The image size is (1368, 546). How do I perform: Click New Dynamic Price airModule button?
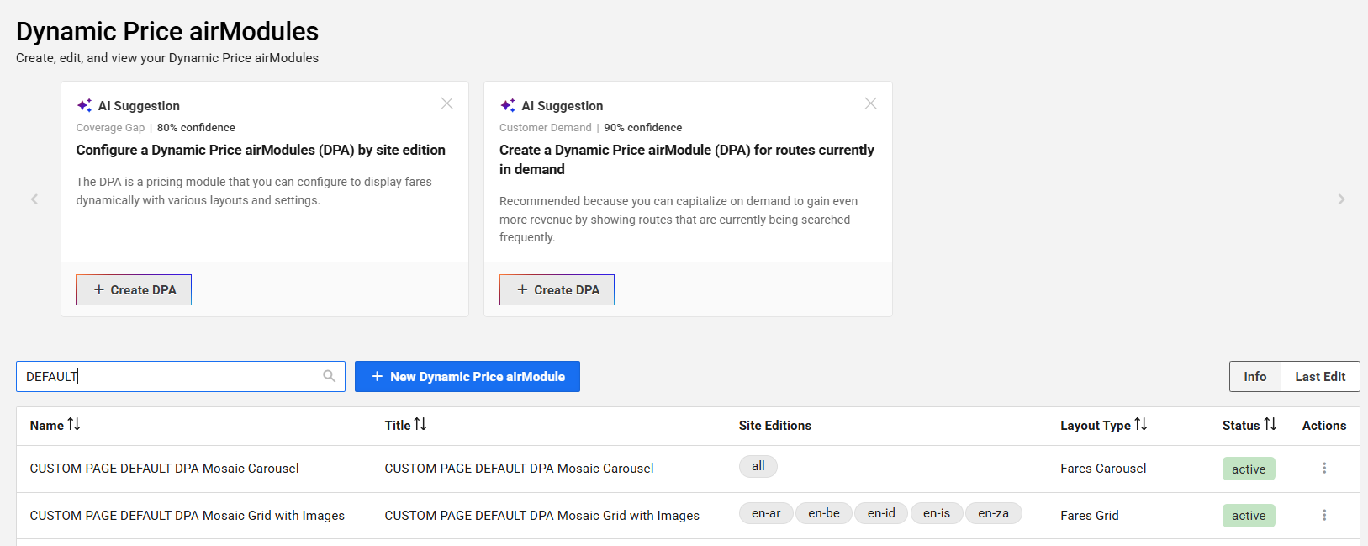pos(467,377)
